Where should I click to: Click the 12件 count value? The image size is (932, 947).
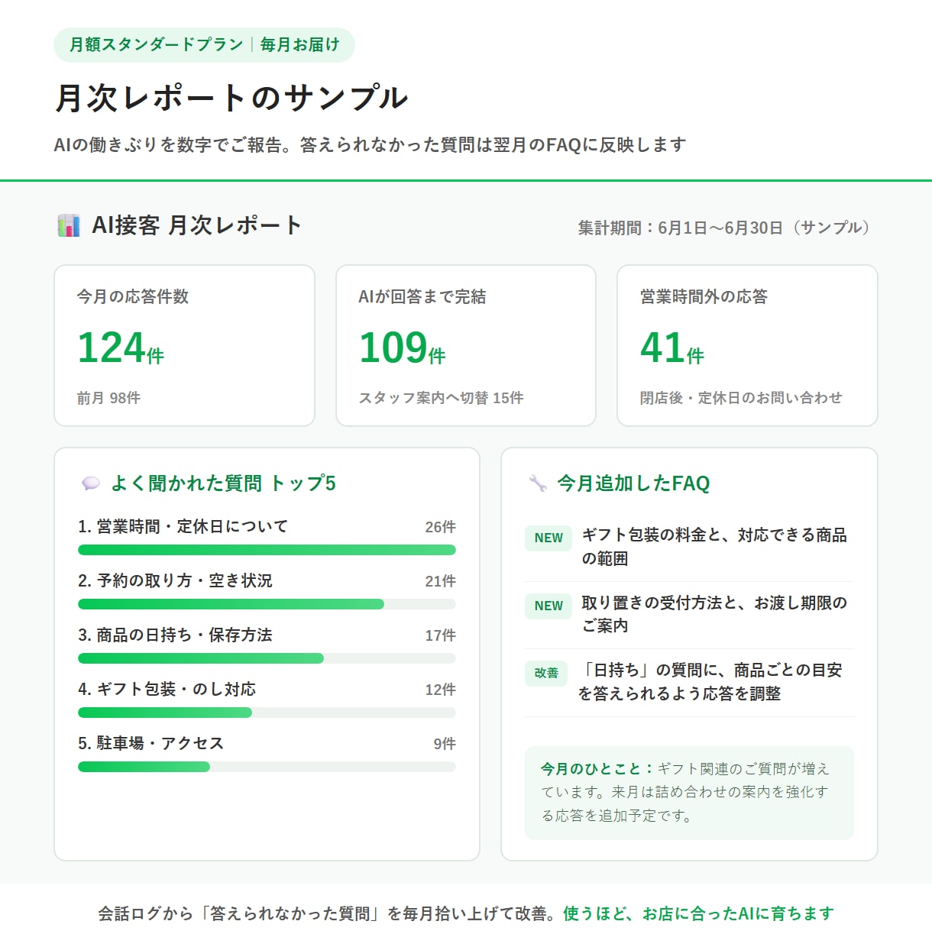pyautogui.click(x=441, y=690)
